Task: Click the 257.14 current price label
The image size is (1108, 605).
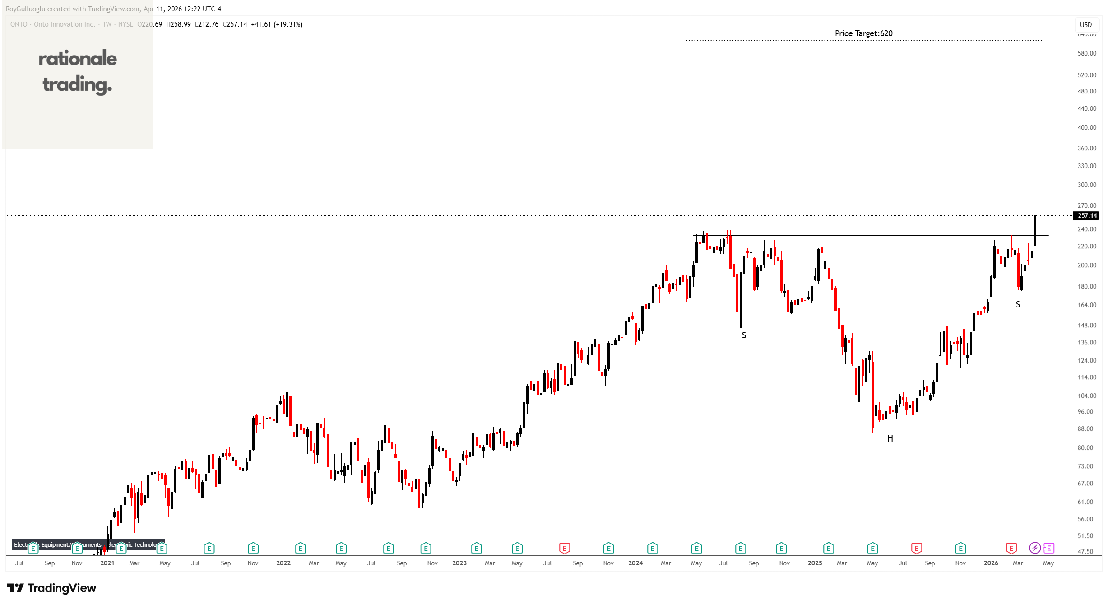Action: coord(1087,215)
